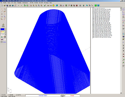Screen dimensions: 125x97
Task: Click the undo arrow icon
Action: [x=19, y=6]
